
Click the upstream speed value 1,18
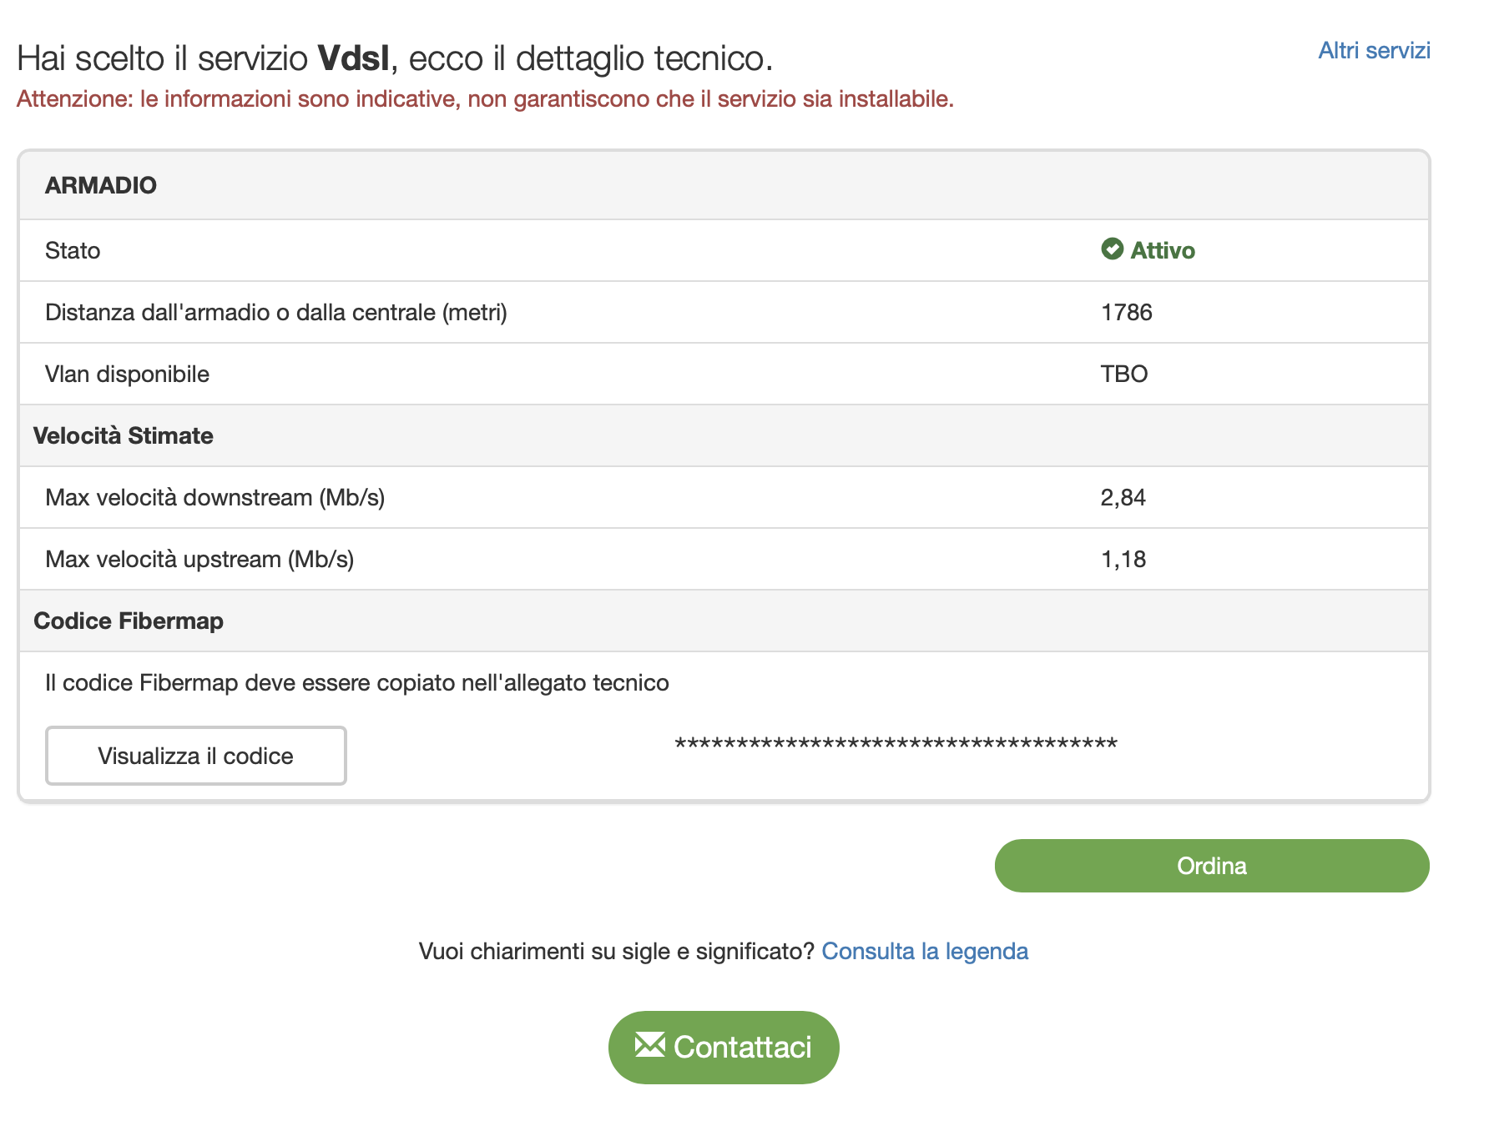click(1123, 560)
